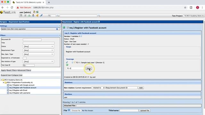Select req 1:Register with Google account

[x=22, y=85]
